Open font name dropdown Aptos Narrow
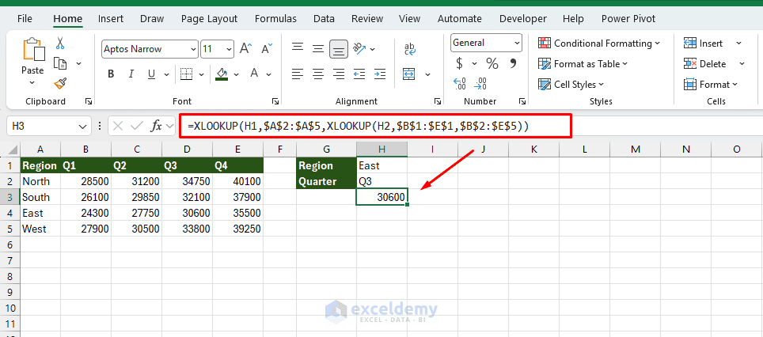Screen dimensions: 763x337 pos(192,49)
